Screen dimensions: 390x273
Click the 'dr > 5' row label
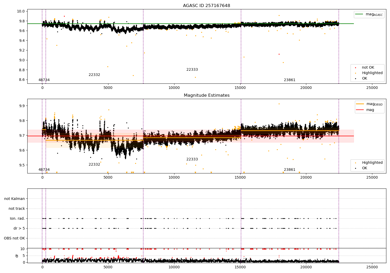click(x=19, y=229)
